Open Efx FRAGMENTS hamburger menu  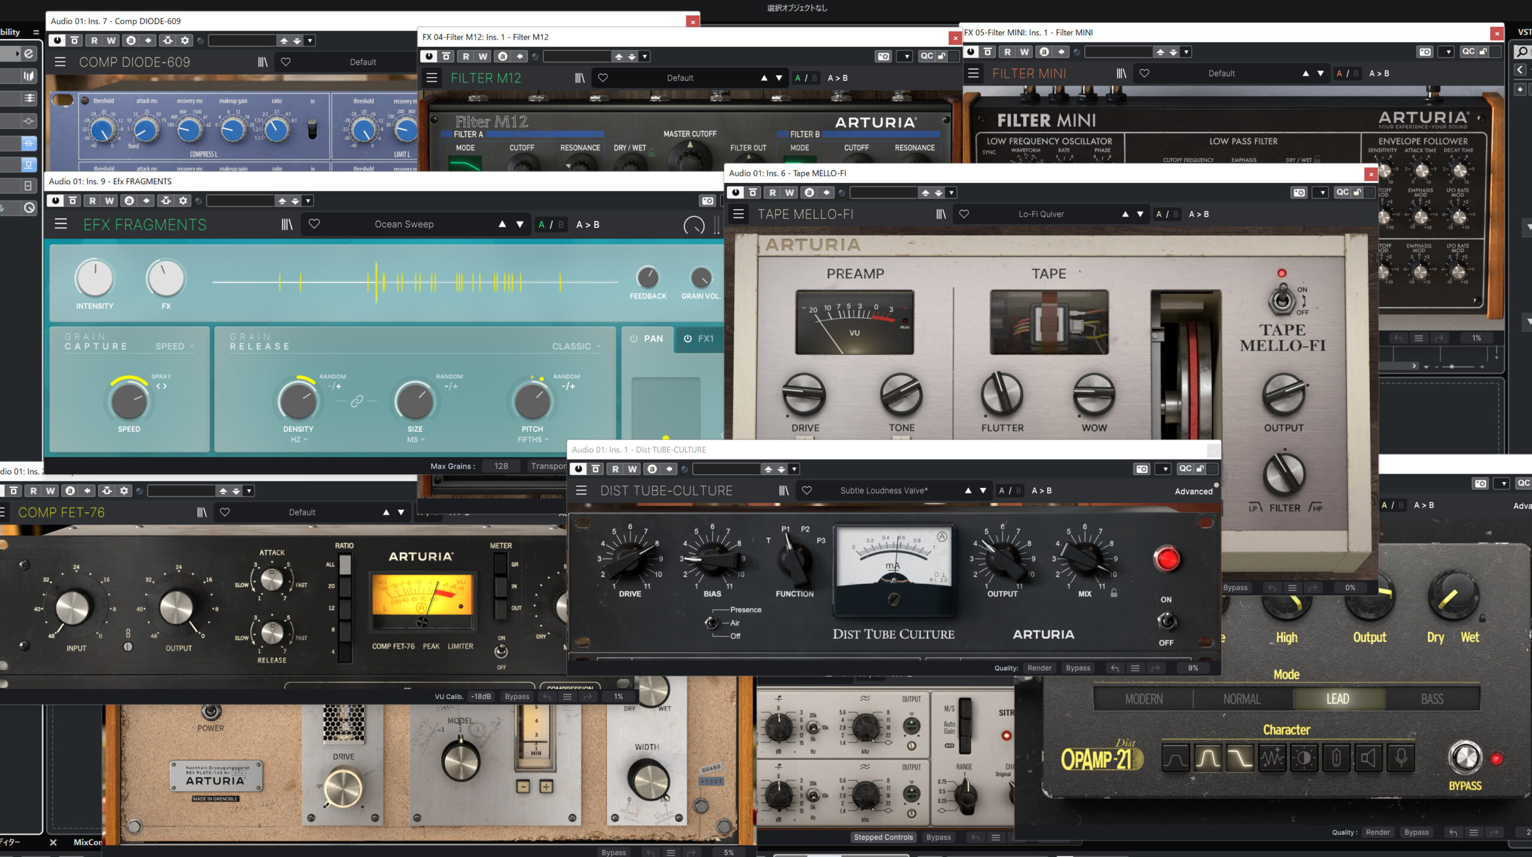pyautogui.click(x=60, y=224)
